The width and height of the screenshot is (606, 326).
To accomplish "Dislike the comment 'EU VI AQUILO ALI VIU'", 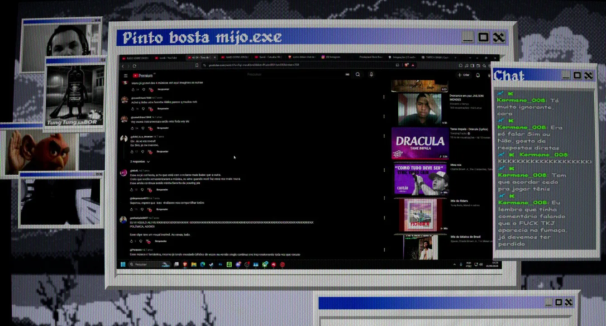I will point(141,241).
